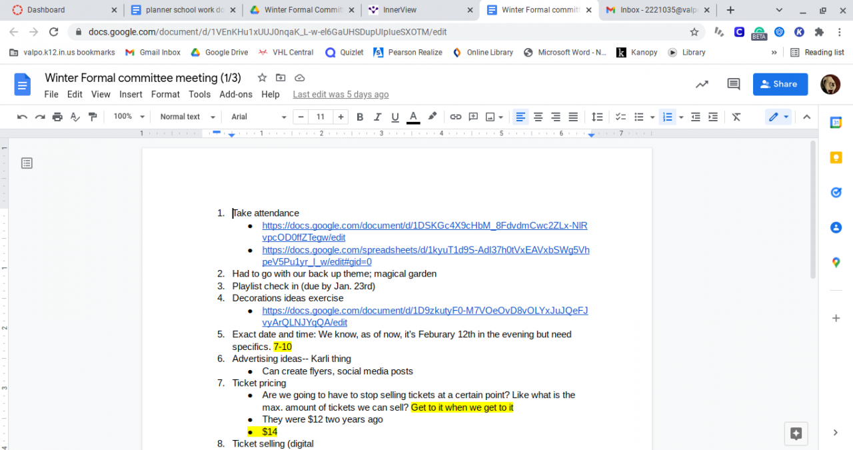853x450 pixels.
Task: Select the Paint format tool
Action: point(93,117)
